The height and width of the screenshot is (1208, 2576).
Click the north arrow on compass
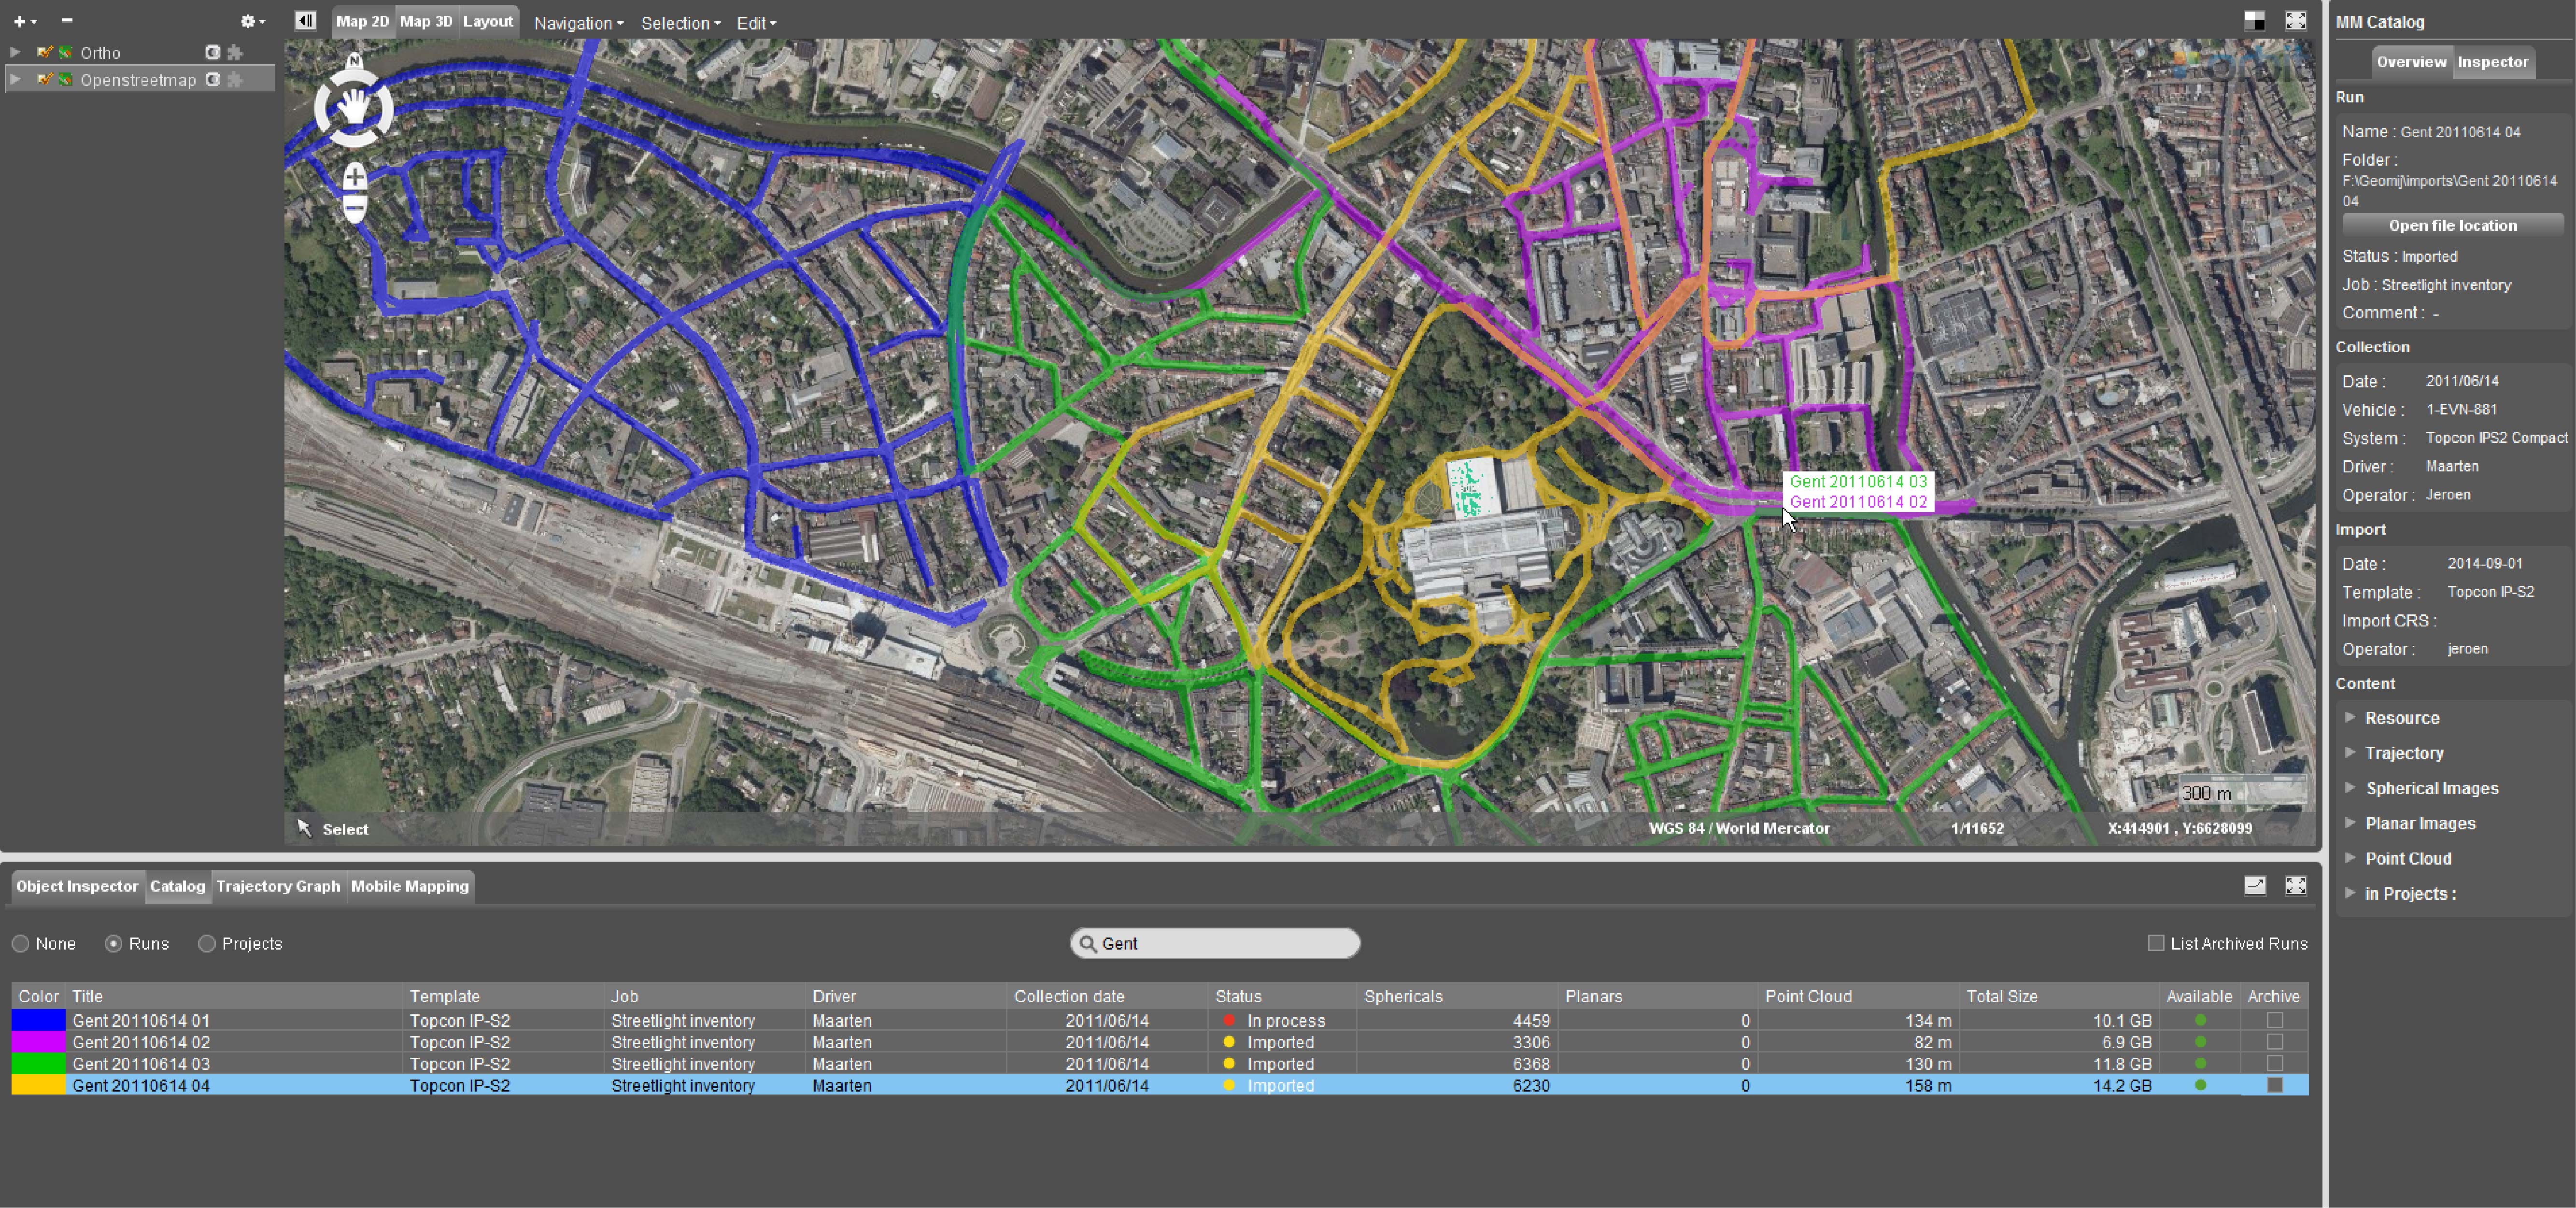point(354,61)
